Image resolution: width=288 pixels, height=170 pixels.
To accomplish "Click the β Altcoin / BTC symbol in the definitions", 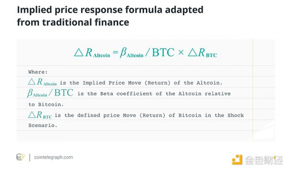I will tap(50, 93).
